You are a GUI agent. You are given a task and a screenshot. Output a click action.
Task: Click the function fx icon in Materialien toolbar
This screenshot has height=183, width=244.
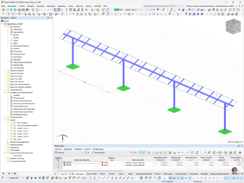pyautogui.click(x=201, y=152)
